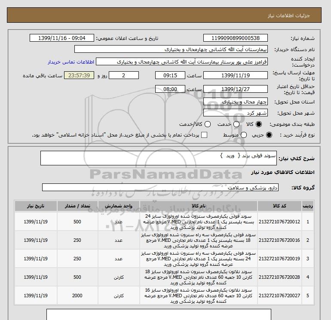Click product code 2132721076720028
This screenshot has width=331, height=320.
(x=279, y=277)
